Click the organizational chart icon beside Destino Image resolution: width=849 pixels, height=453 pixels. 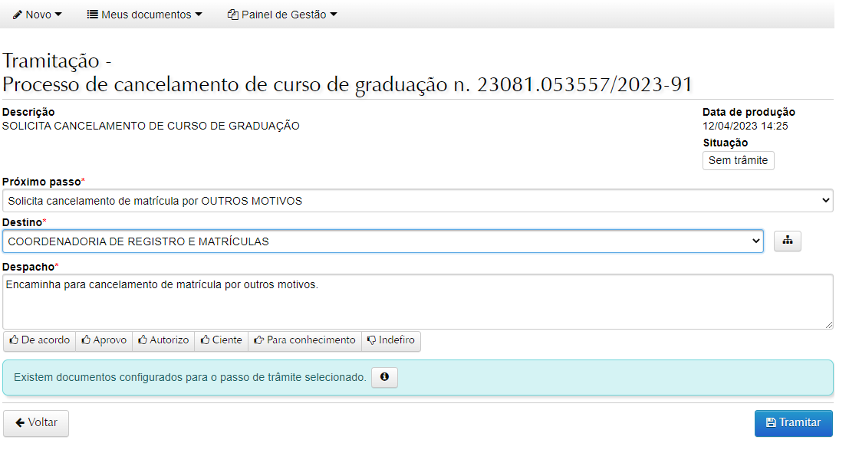point(787,241)
